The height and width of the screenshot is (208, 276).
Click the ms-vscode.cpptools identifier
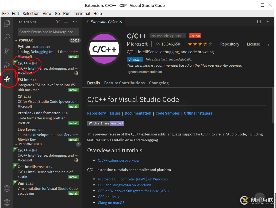coord(168,36)
